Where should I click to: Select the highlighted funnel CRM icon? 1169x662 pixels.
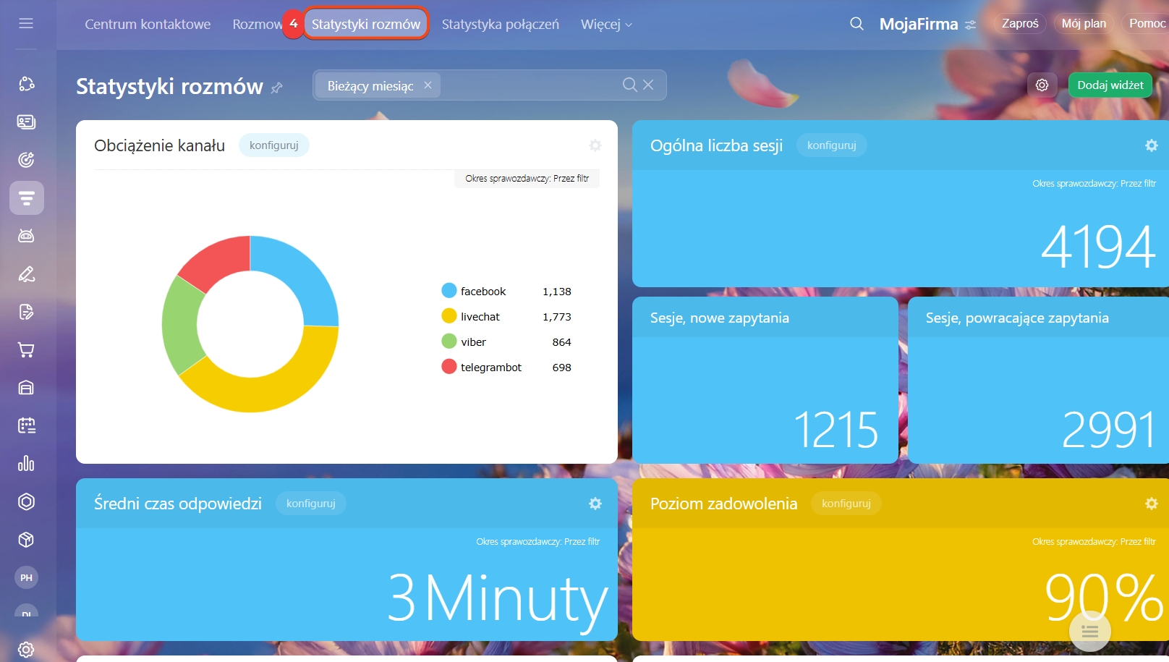point(27,198)
